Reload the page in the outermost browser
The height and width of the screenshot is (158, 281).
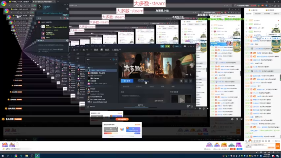(x=17, y=6)
